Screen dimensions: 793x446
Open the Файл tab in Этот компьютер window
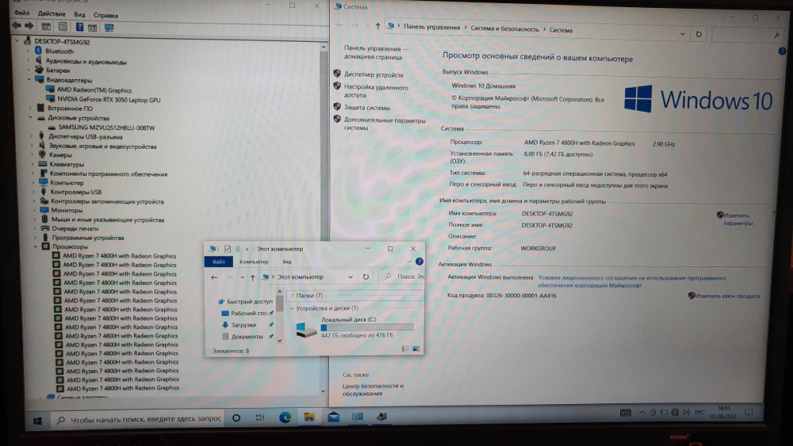(x=219, y=261)
